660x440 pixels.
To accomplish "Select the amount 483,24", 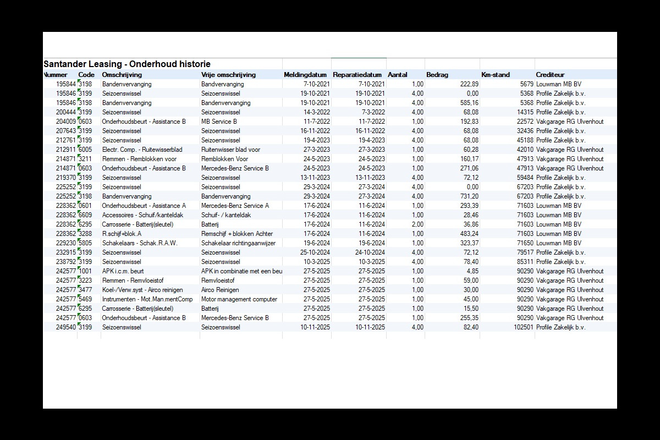I will tap(469, 234).
